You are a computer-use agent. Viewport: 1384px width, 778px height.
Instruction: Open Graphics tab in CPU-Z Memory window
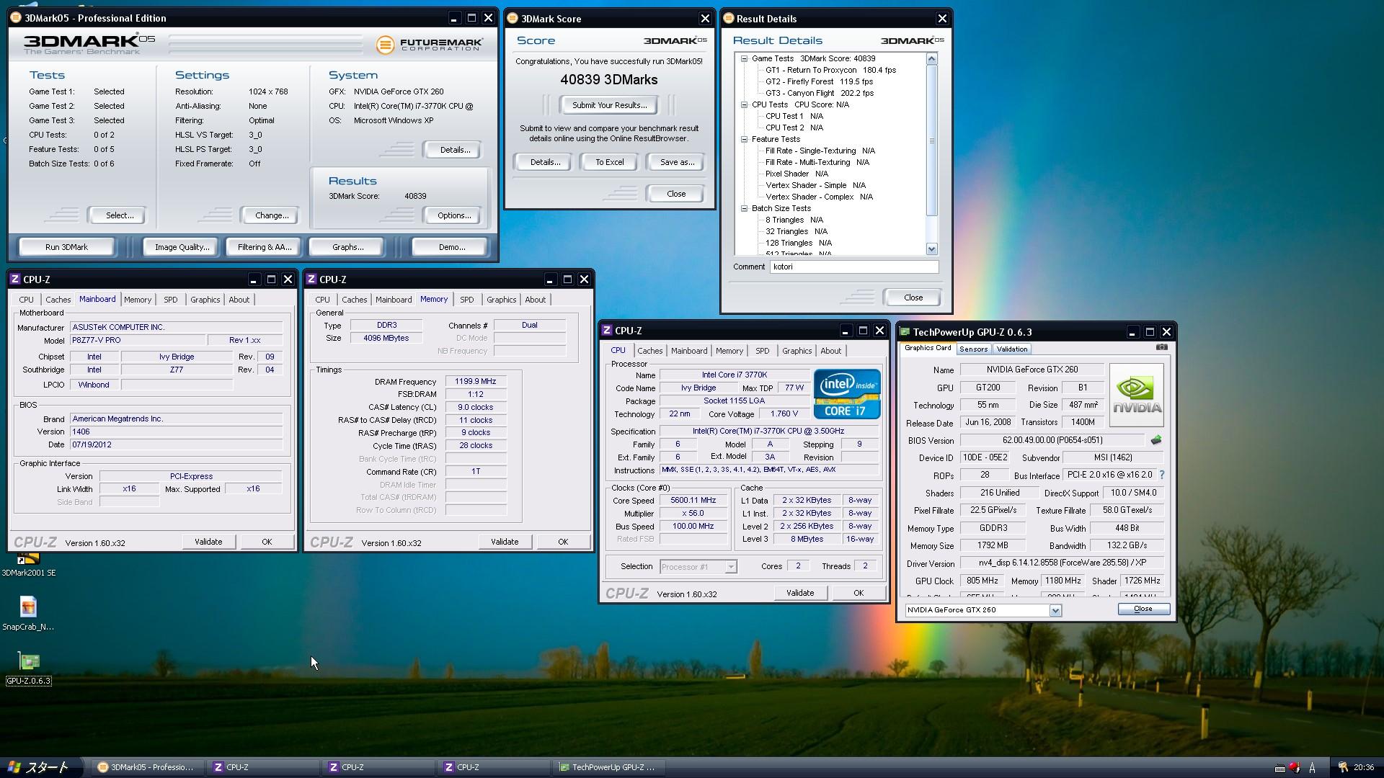click(501, 300)
